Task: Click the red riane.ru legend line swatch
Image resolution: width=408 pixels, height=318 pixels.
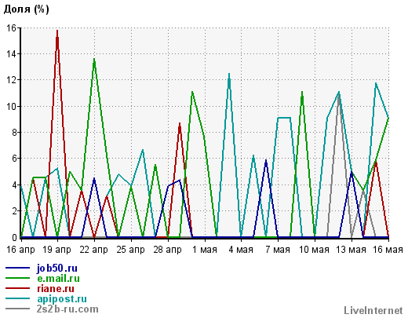Action: click(x=17, y=288)
